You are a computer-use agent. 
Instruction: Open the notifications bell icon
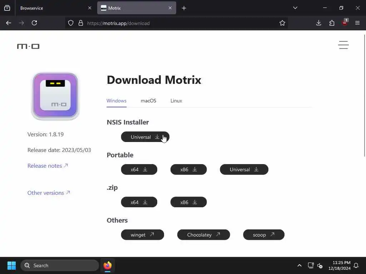tap(356, 265)
